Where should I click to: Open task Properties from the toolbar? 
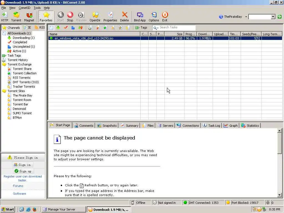pyautogui.click(x=110, y=17)
